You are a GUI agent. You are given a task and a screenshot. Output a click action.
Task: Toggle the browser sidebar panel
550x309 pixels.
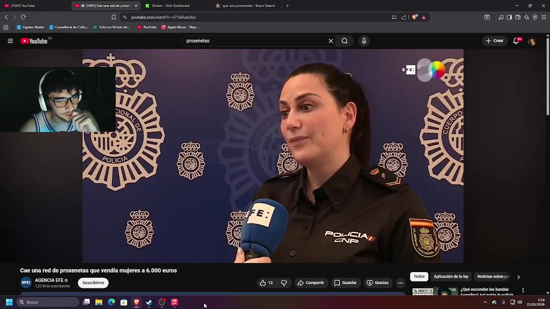pos(509,17)
